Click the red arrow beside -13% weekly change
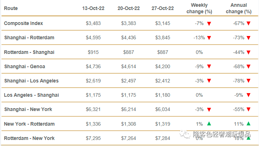 [x=209, y=38]
